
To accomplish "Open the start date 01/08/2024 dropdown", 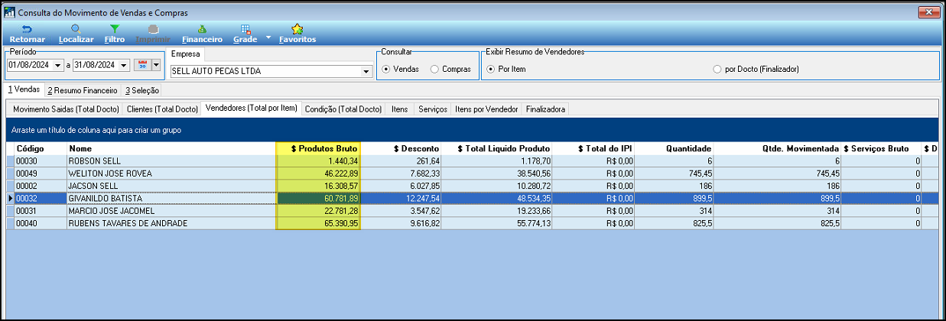I will pos(57,65).
